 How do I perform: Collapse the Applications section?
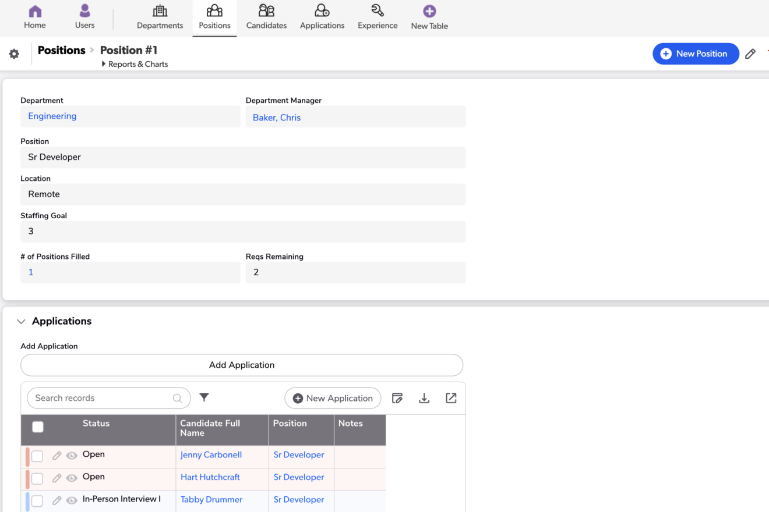(22, 321)
